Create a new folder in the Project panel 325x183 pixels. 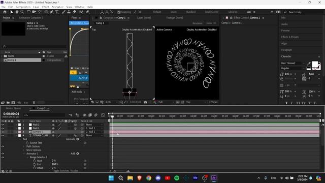click(x=8, y=103)
